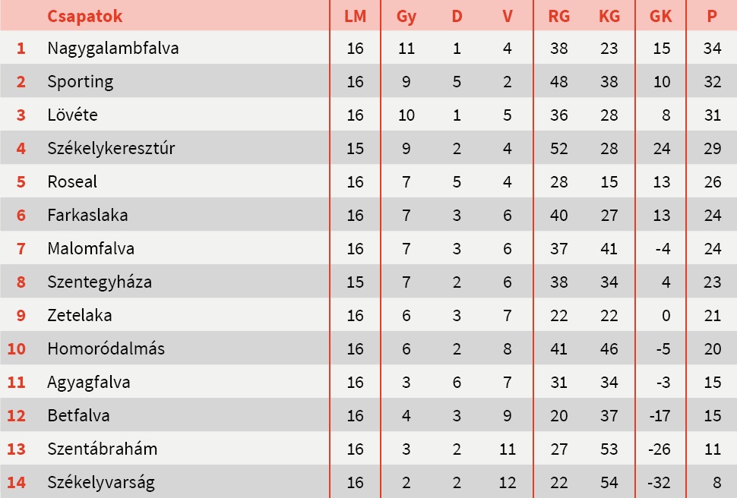Click the RG column header
The width and height of the screenshot is (737, 498).
(558, 16)
